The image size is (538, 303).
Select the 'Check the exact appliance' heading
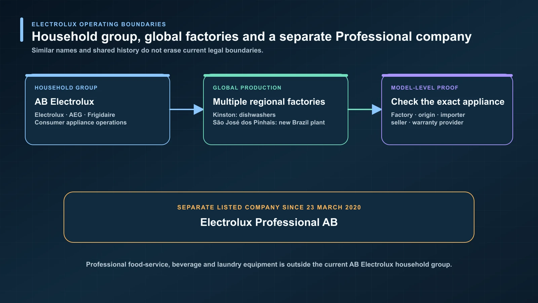click(448, 102)
